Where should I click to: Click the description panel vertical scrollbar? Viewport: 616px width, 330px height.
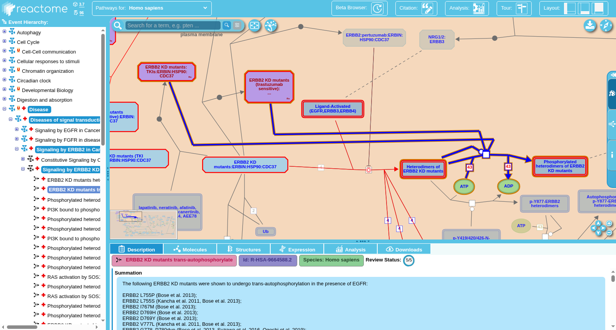pos(613,278)
